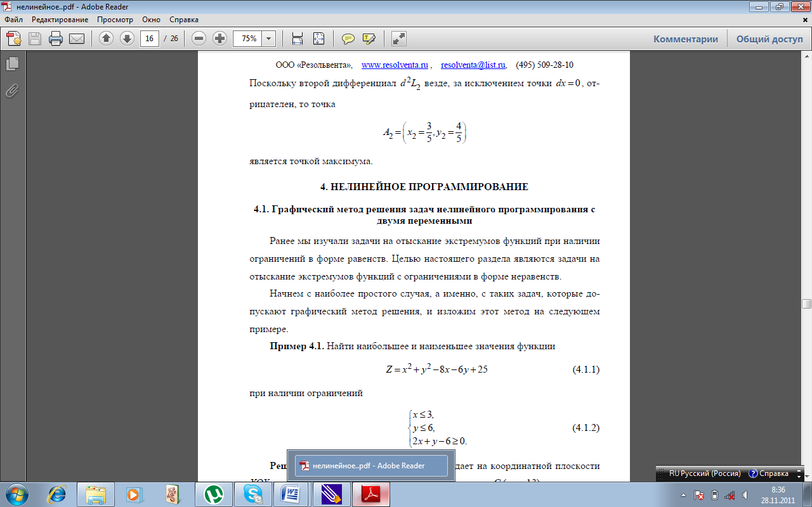Screen dimensions: 812x507
Task: Open the Общий доступ pane
Action: [769, 39]
